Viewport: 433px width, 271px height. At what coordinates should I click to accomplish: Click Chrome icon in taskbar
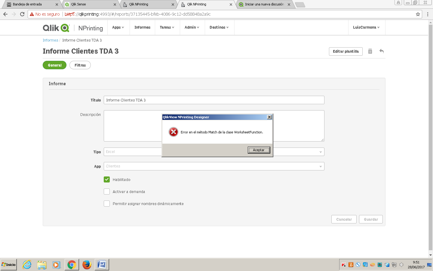click(x=72, y=265)
